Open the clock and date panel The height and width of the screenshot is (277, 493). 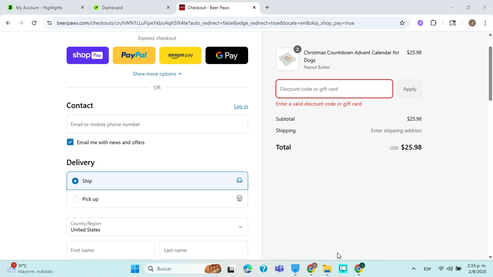click(477, 268)
